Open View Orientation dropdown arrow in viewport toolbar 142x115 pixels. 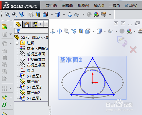tap(93, 31)
